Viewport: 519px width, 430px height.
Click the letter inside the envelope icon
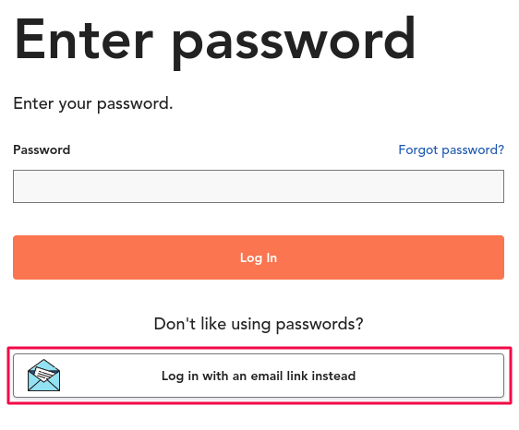[44, 374]
